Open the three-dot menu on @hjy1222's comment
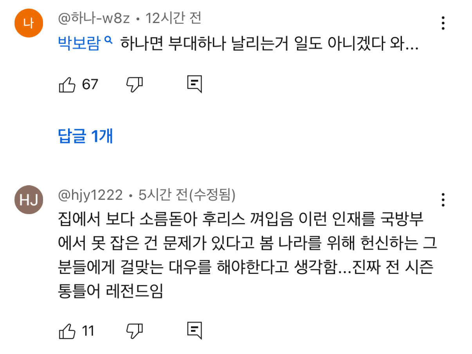Screen dimensions: 472x354 (443, 200)
